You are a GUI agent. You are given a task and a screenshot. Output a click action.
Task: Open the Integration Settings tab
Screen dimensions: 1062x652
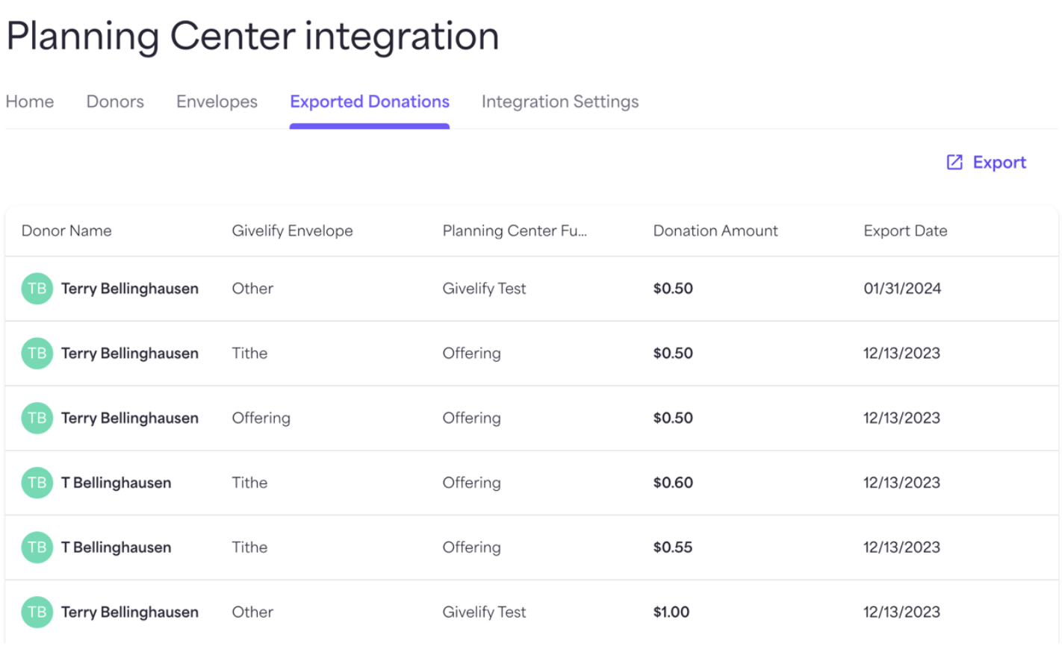(x=560, y=101)
